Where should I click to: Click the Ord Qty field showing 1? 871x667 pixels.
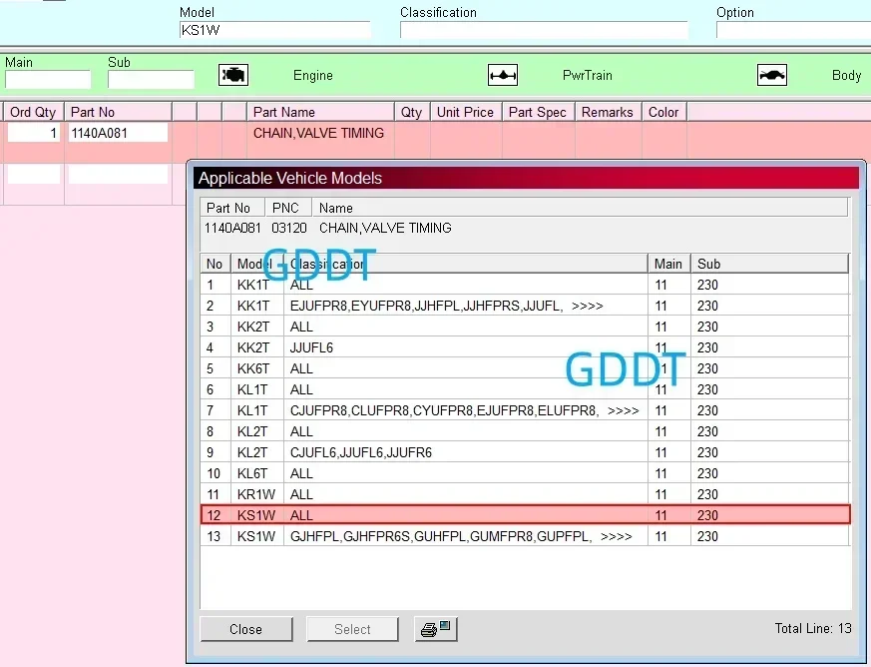(x=33, y=133)
